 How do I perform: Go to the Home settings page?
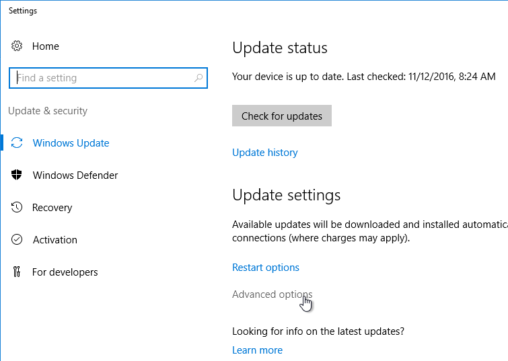point(45,46)
